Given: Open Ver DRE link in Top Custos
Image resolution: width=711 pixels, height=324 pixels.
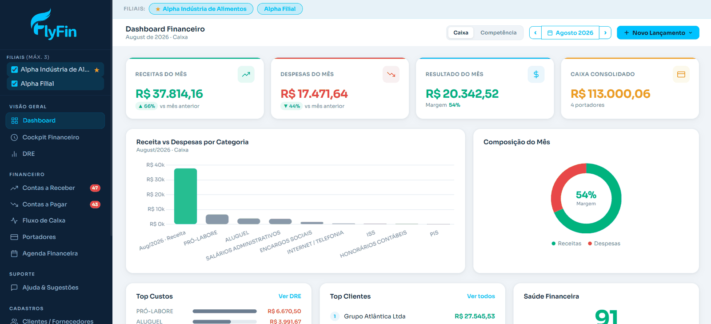Looking at the screenshot, I should 290,296.
